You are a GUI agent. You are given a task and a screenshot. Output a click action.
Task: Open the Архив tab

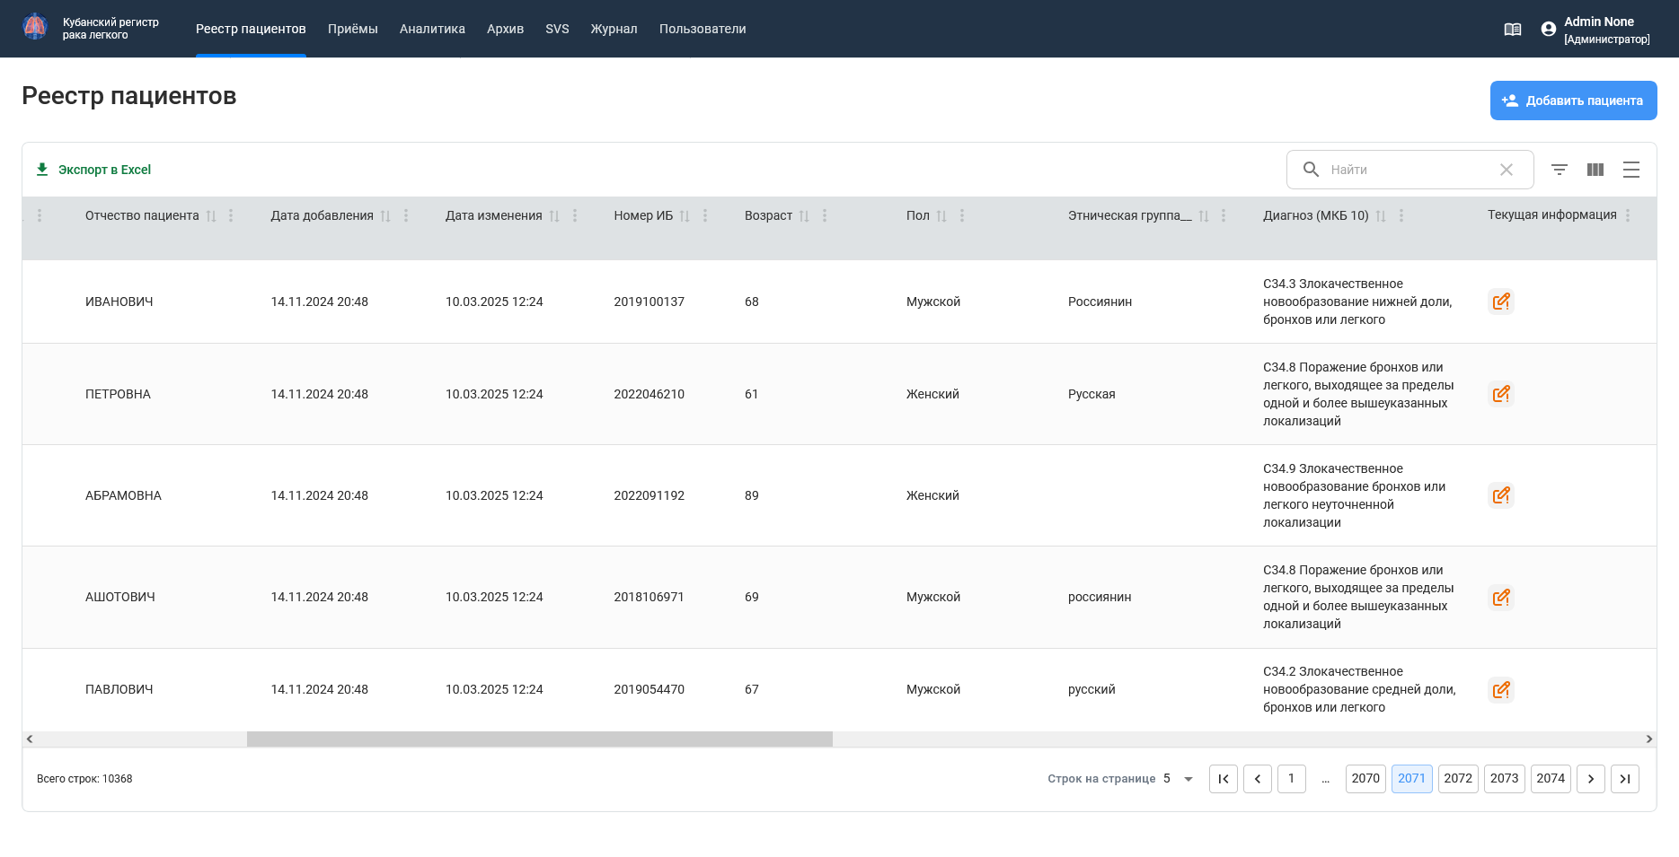505,29
